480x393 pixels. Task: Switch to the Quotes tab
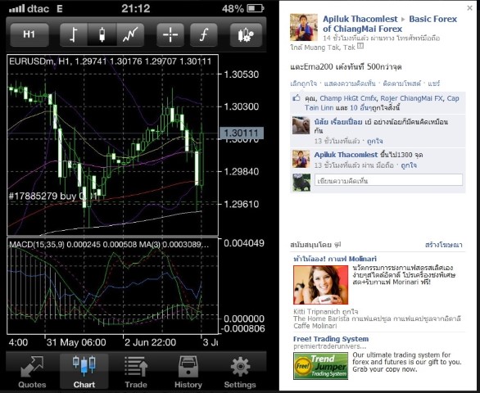pyautogui.click(x=32, y=372)
